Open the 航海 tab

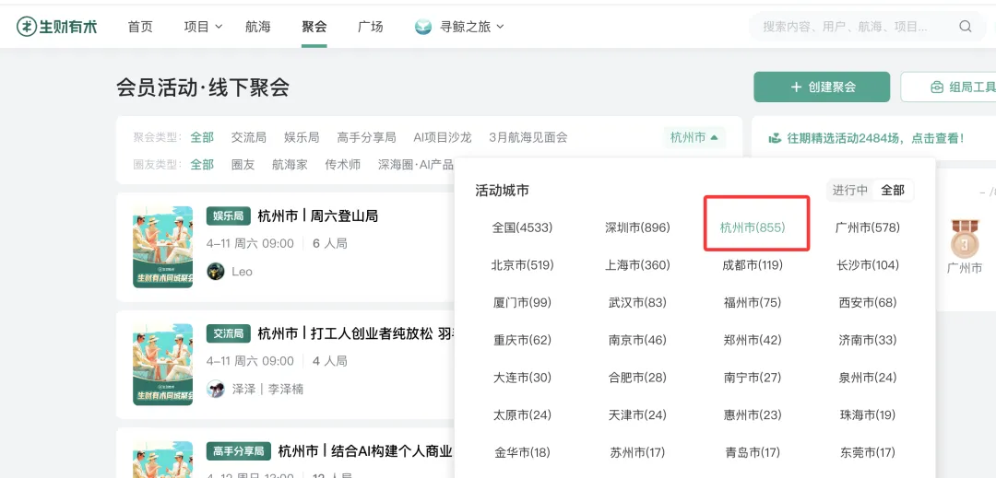tap(258, 27)
